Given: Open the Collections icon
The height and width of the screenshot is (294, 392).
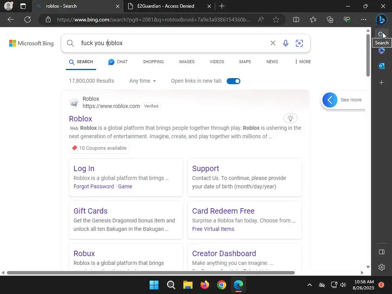Looking at the screenshot, I should point(330,20).
